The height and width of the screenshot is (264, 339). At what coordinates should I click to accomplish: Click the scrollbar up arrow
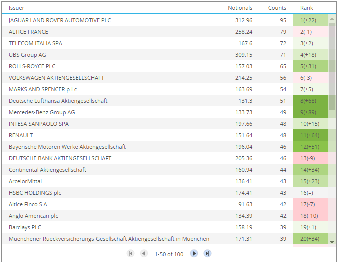pos(332,19)
